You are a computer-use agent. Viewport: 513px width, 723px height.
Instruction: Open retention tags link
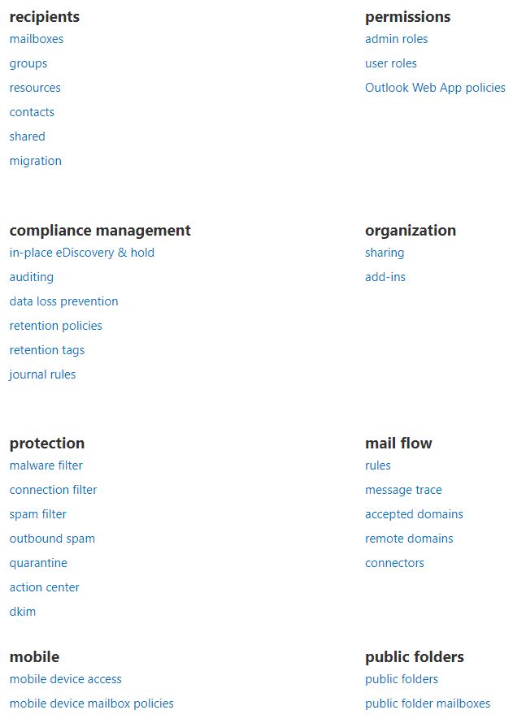point(47,350)
